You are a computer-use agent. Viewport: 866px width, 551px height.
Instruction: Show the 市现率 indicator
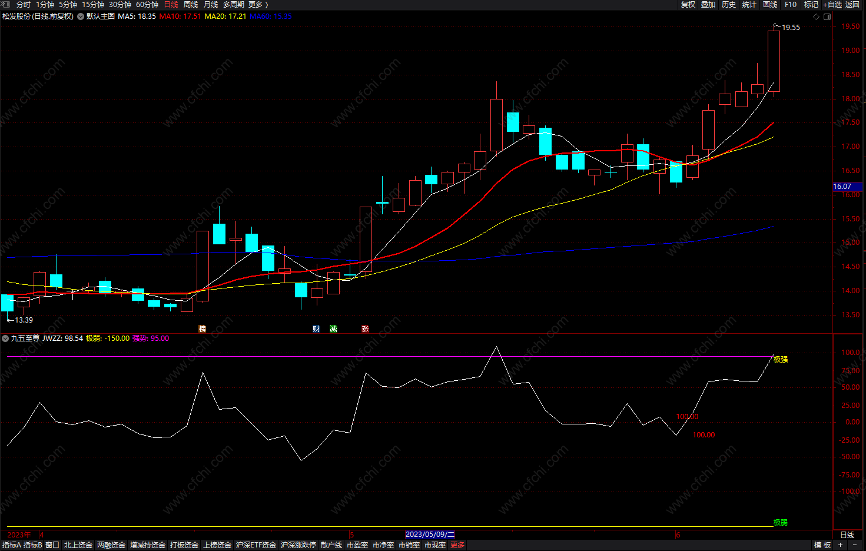tap(435, 545)
